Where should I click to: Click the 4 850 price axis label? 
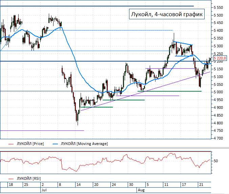pos(218,115)
